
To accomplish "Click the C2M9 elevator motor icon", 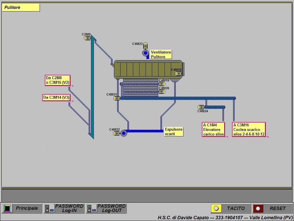I will point(87,38).
